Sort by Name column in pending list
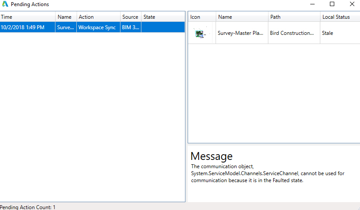360x210 pixels. (x=66, y=17)
